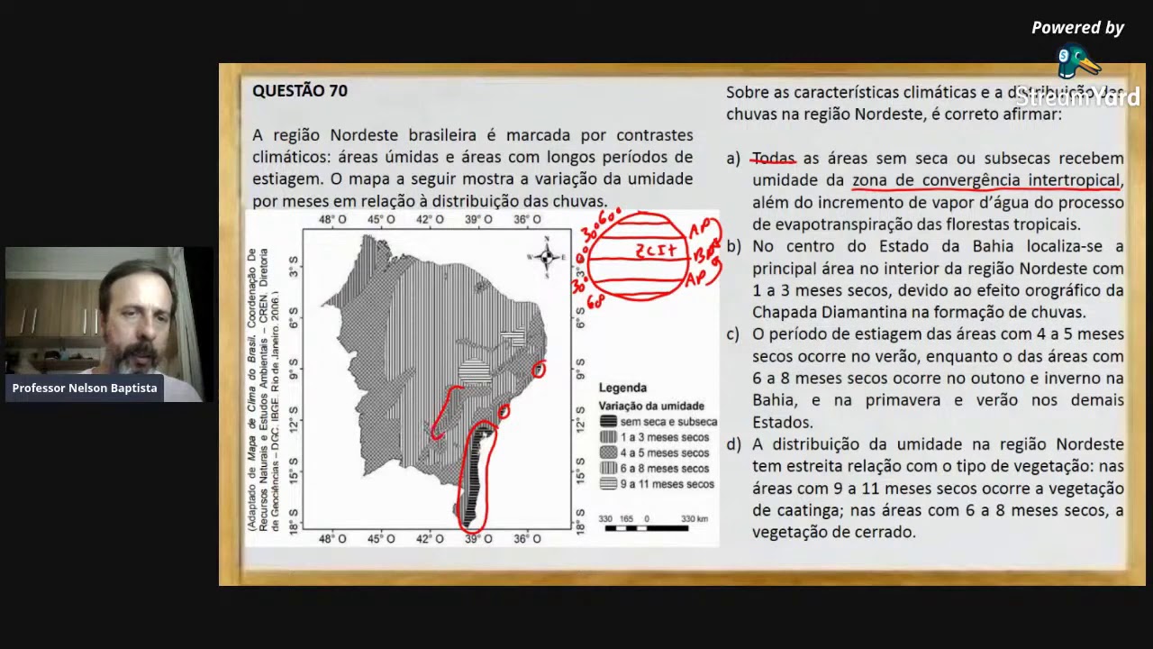Click the 'QUESTÃO 70' heading
The height and width of the screenshot is (649, 1153).
click(300, 91)
